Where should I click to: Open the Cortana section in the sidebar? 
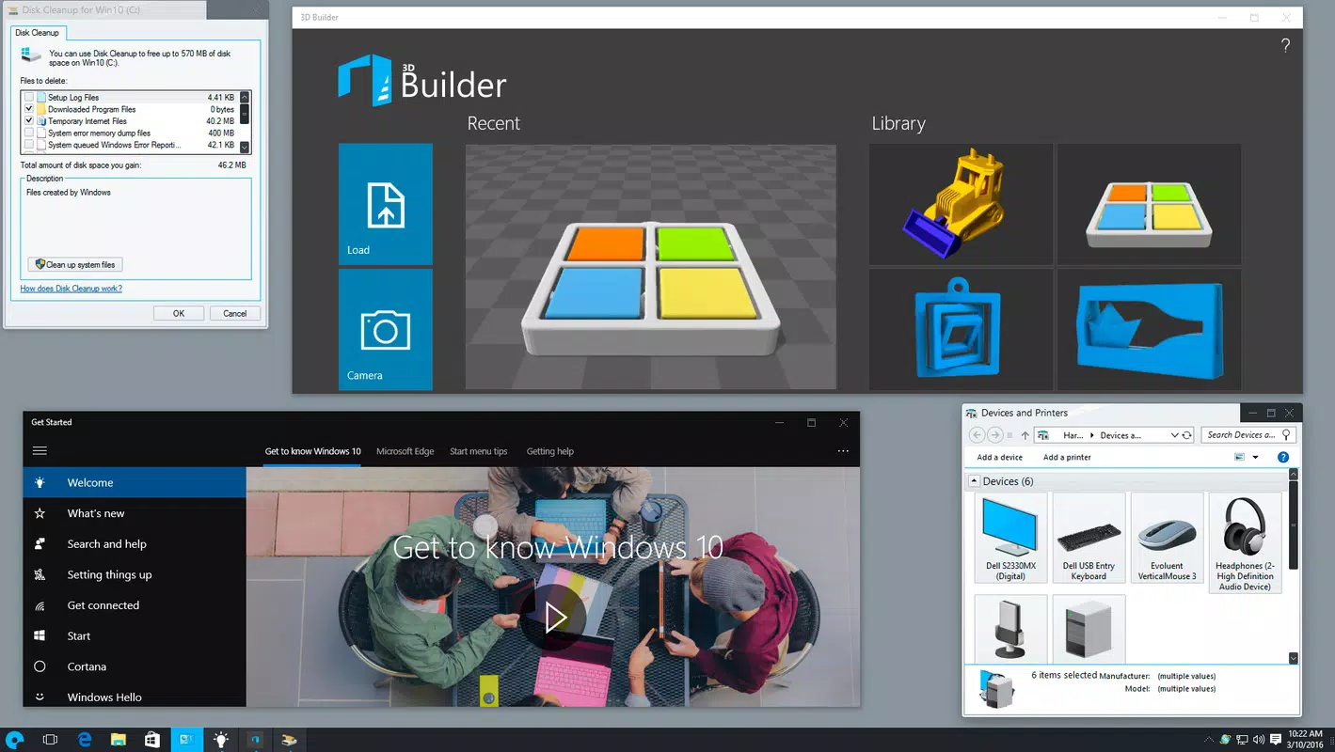(135, 666)
